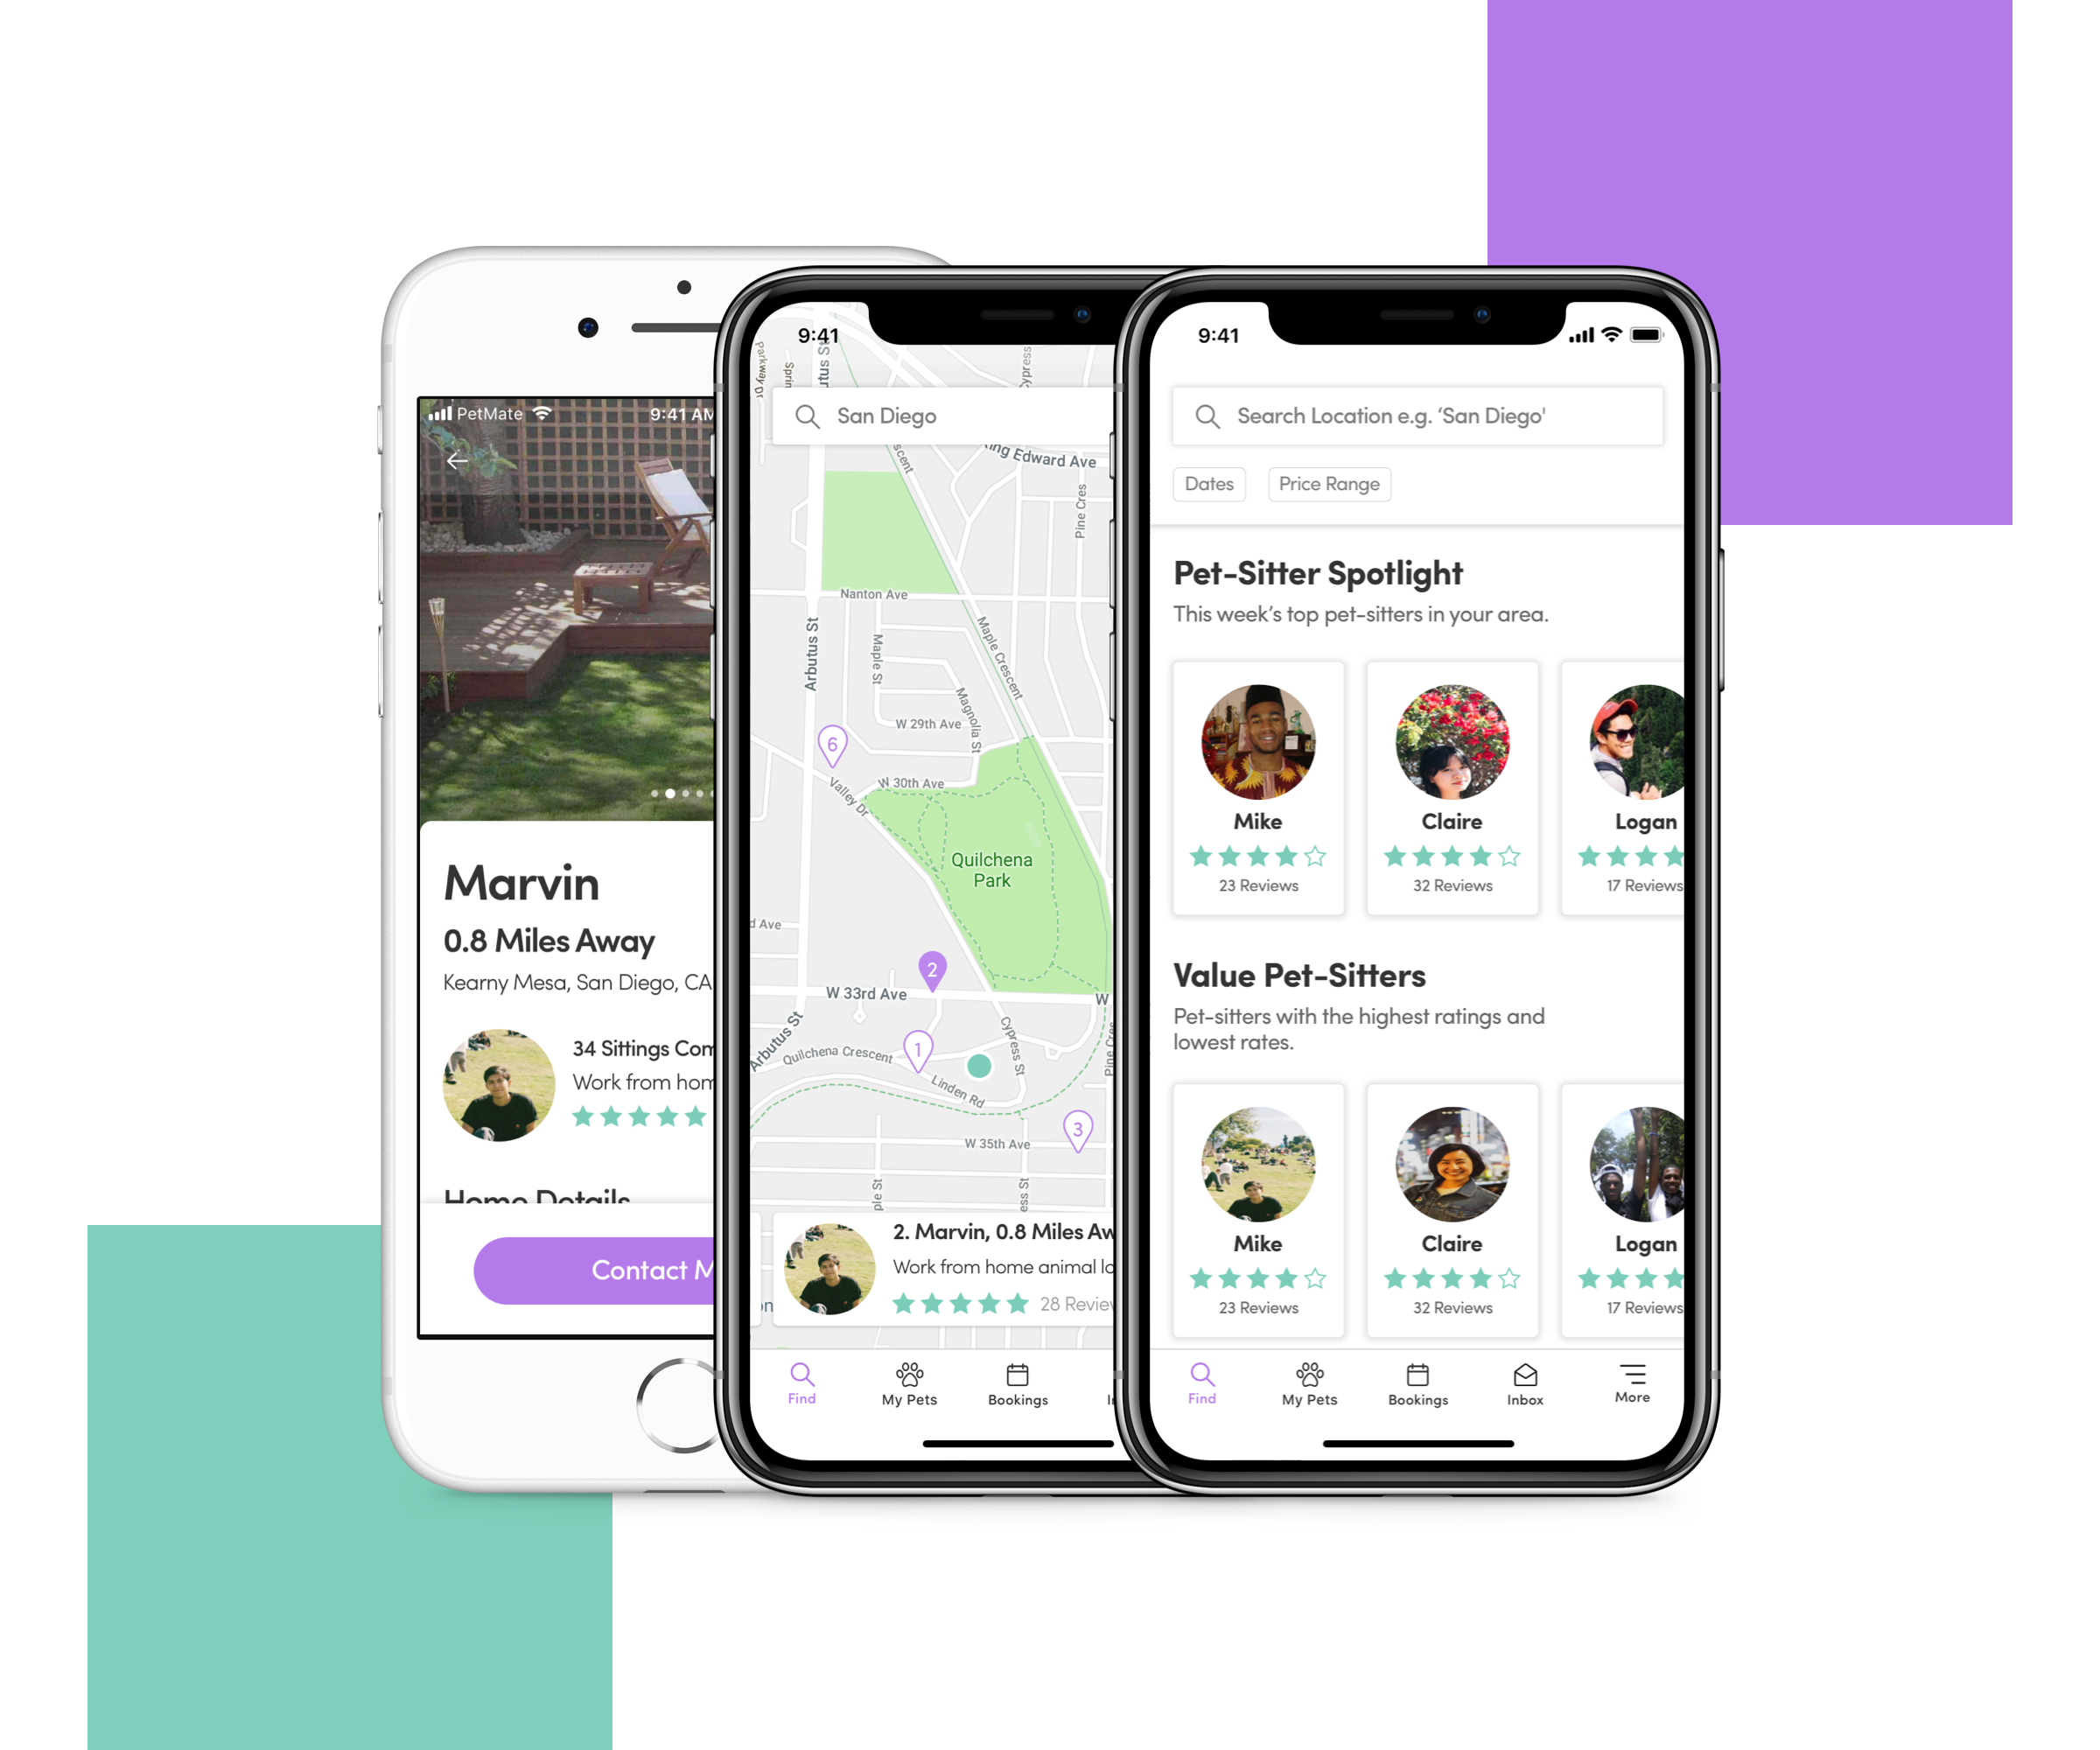Tap the map pin marker for location 1
The width and height of the screenshot is (2100, 1750).
point(919,1050)
